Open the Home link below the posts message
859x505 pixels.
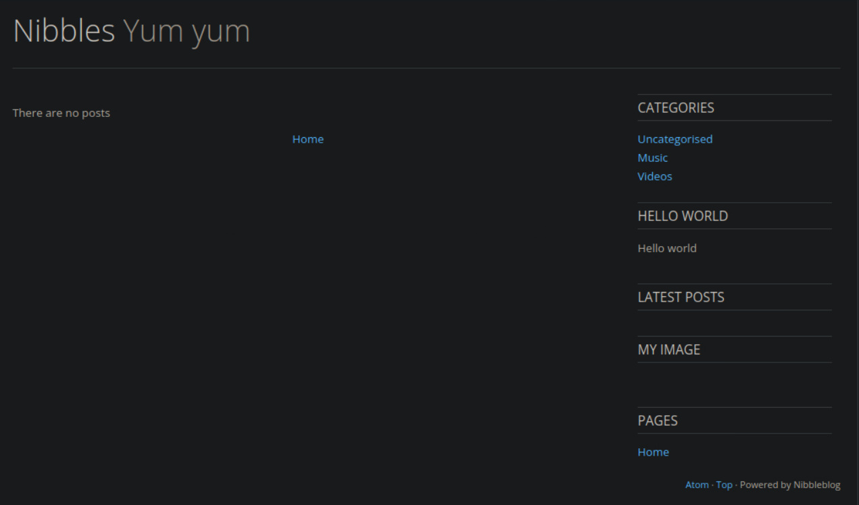[x=308, y=139]
